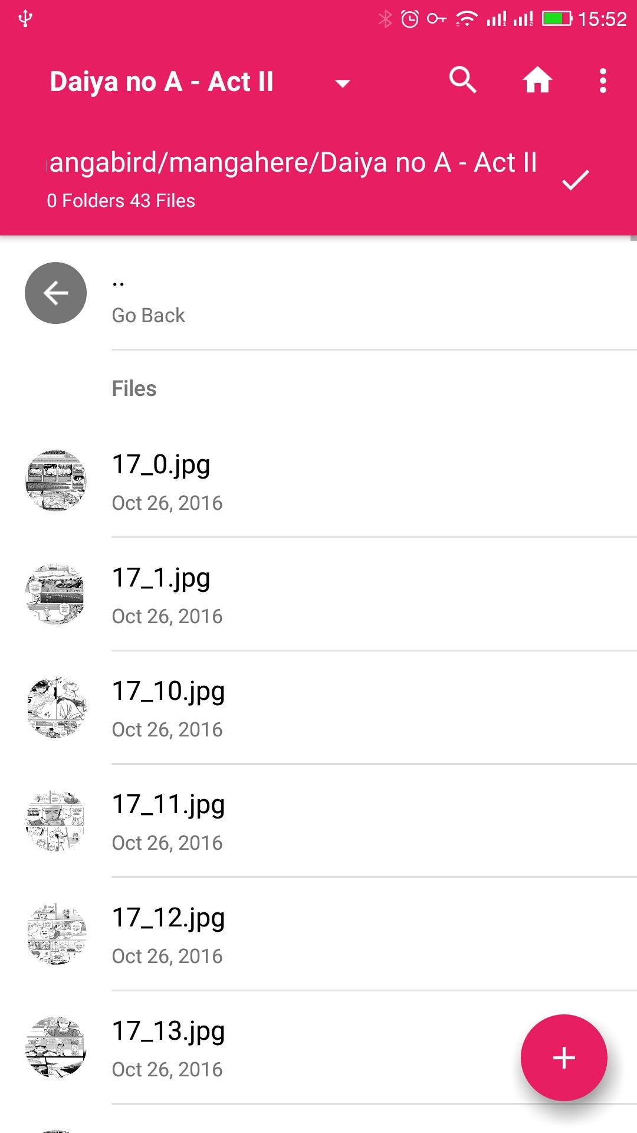The image size is (637, 1133).
Task: Tap the search magnifier icon
Action: click(x=462, y=80)
